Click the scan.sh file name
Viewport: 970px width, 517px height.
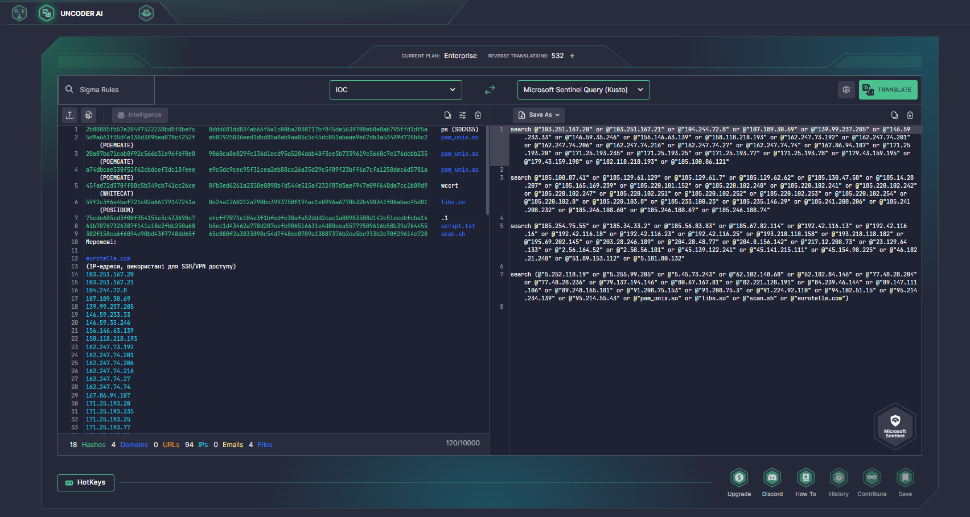pyautogui.click(x=453, y=234)
